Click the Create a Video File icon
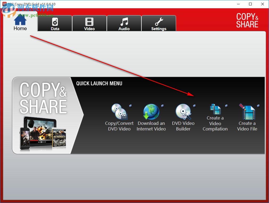The width and height of the screenshot is (269, 203). 247,112
